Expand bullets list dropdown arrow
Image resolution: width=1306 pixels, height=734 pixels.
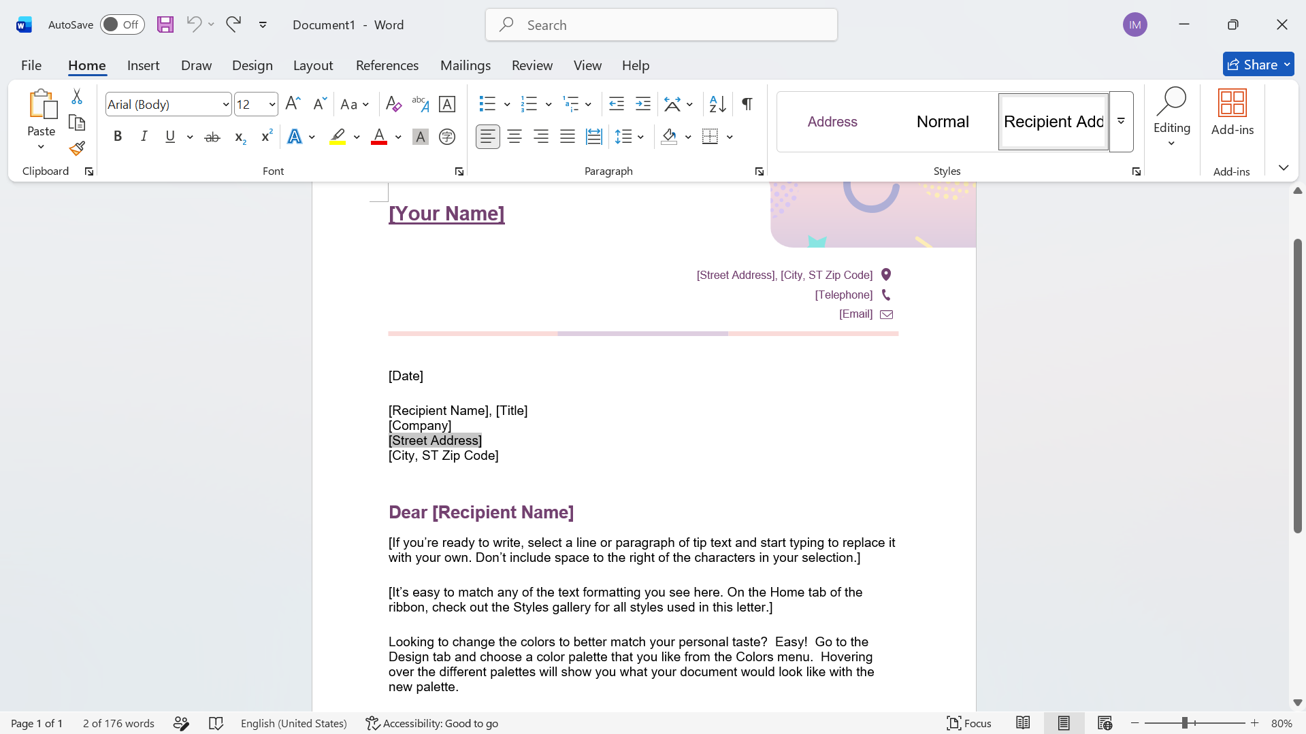point(507,104)
